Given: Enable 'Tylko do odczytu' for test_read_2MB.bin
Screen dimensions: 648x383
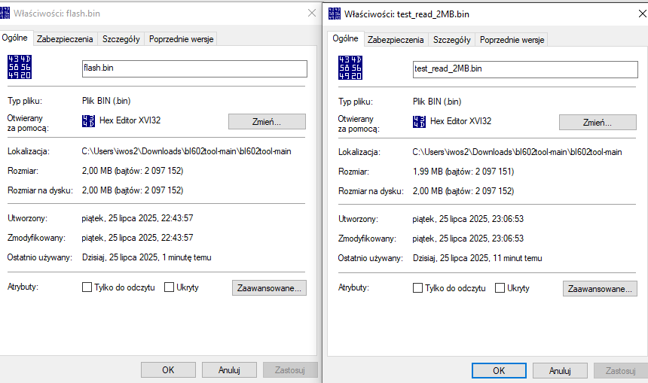Looking at the screenshot, I should (418, 288).
